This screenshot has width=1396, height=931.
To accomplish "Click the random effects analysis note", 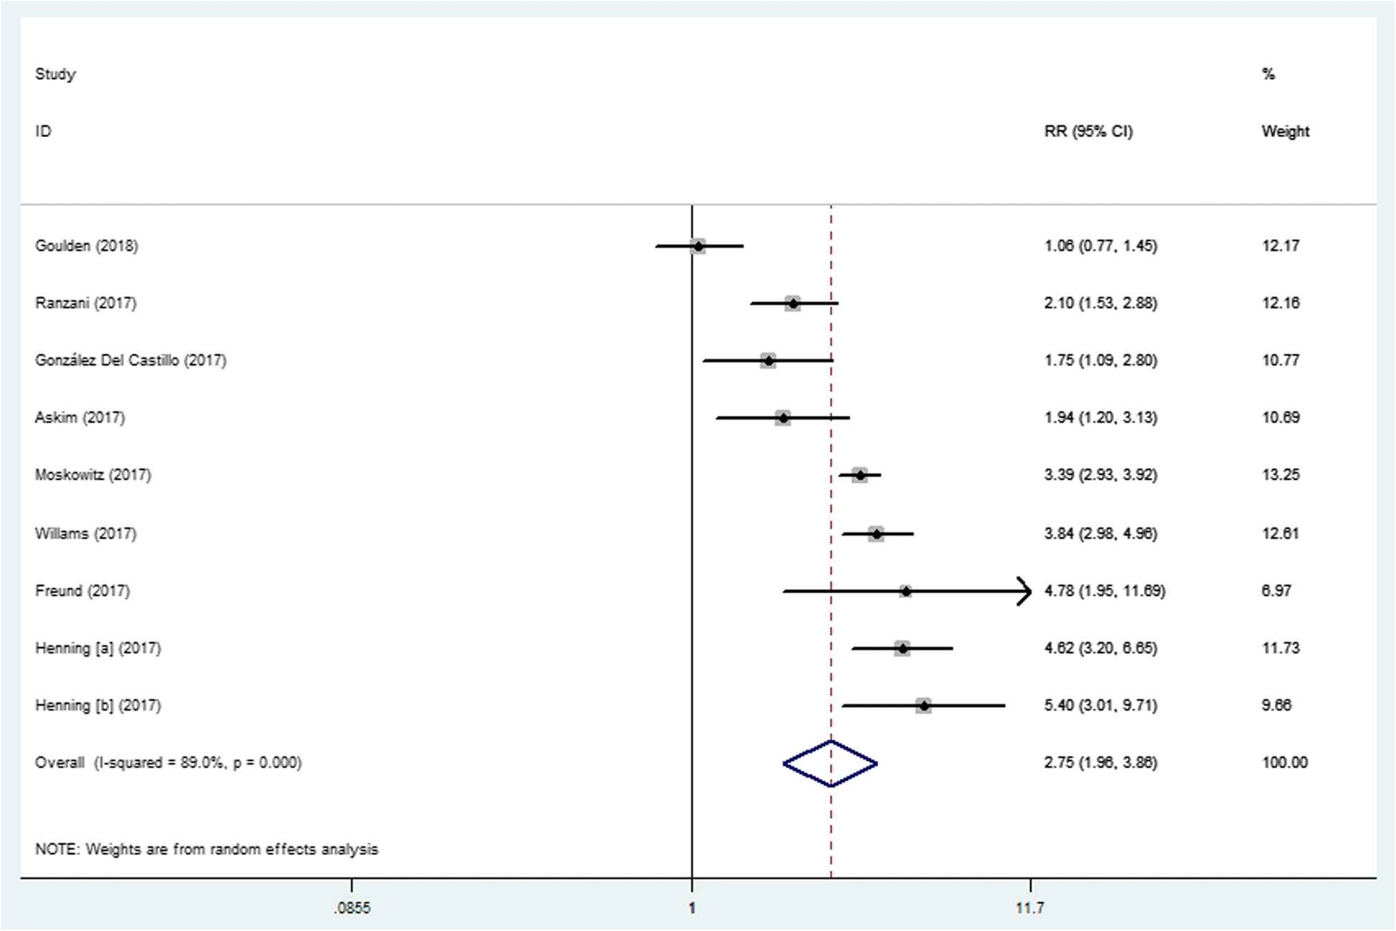I will pos(207,850).
